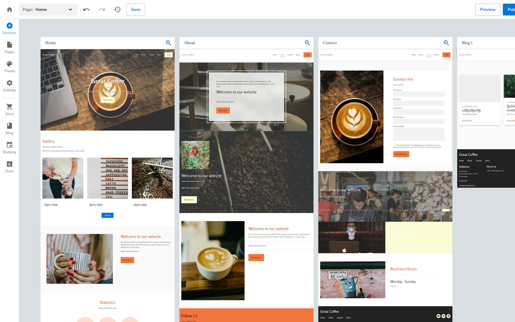Open the Pages panel in the sidebar
This screenshot has width=515, height=322.
(9, 47)
